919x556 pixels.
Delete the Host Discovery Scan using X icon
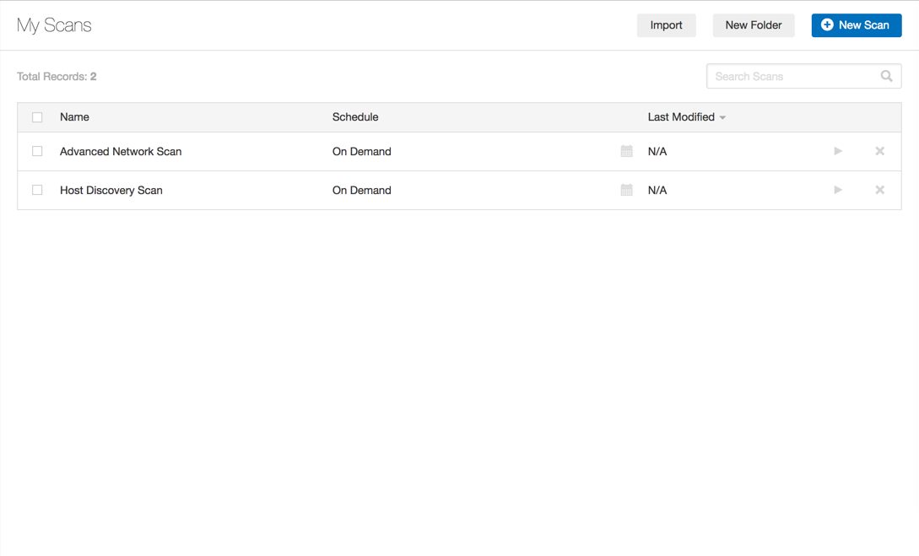click(879, 191)
